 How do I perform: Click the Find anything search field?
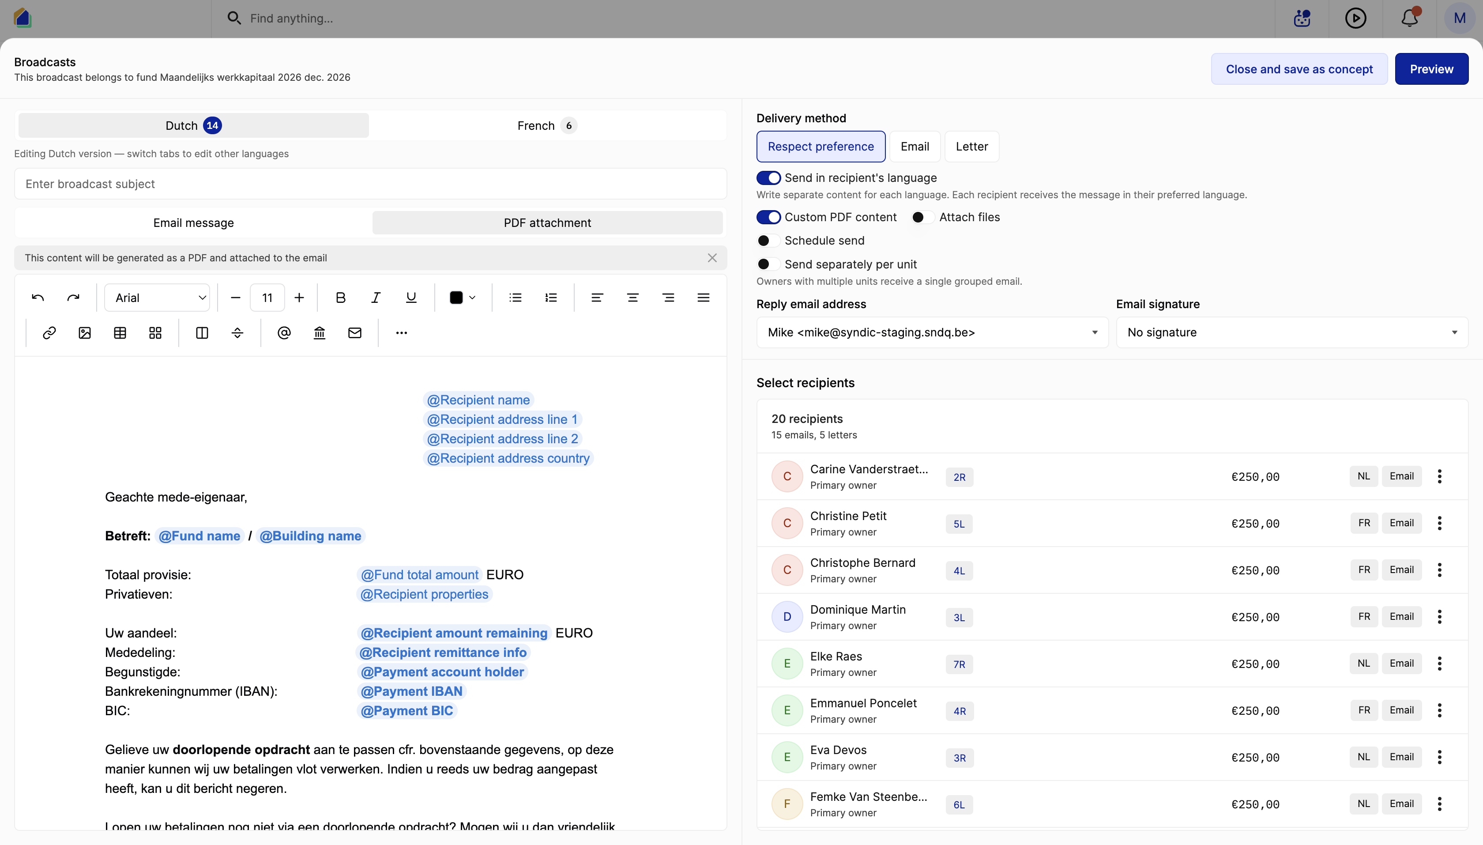click(291, 18)
